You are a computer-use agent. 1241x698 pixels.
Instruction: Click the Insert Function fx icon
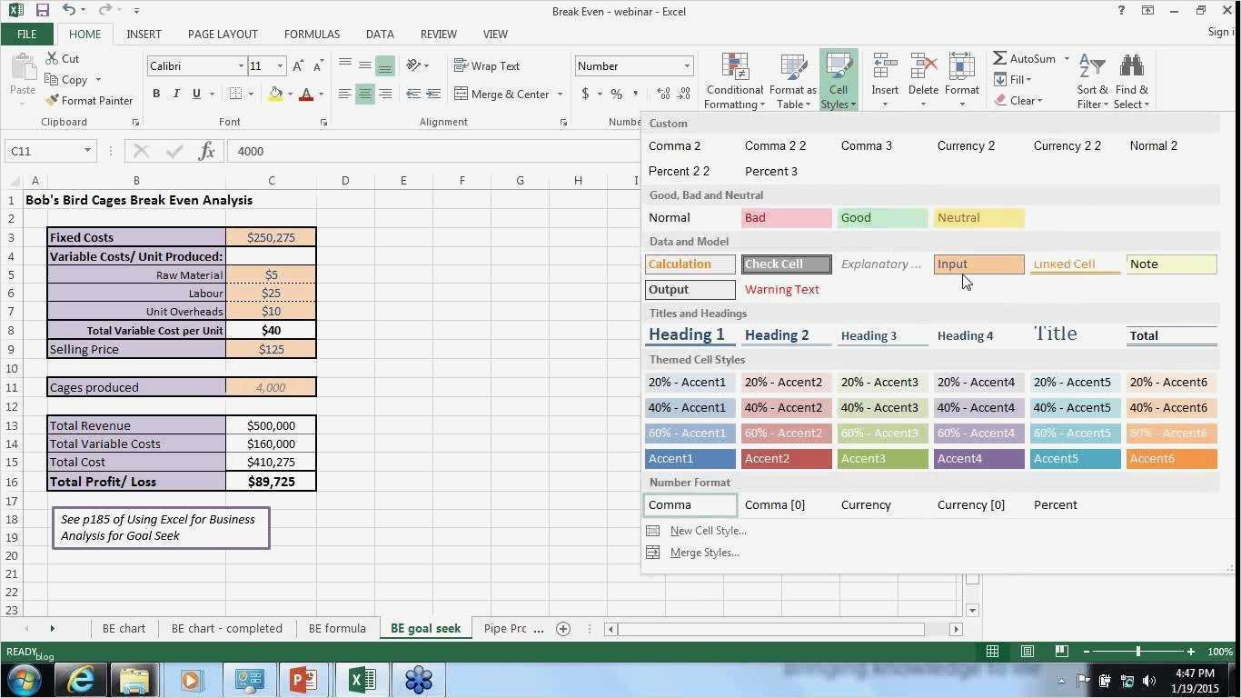tap(206, 151)
